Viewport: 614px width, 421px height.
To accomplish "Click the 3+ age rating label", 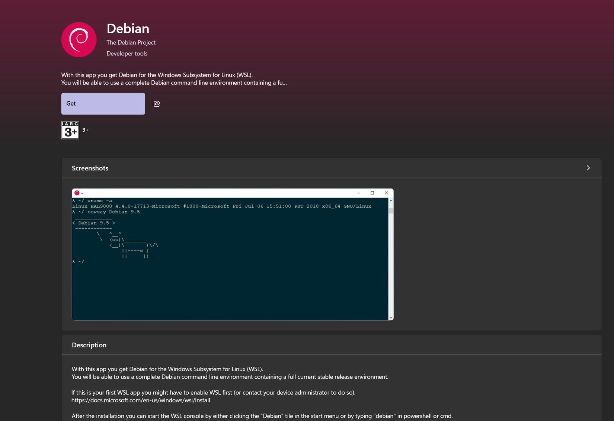I will (x=85, y=130).
